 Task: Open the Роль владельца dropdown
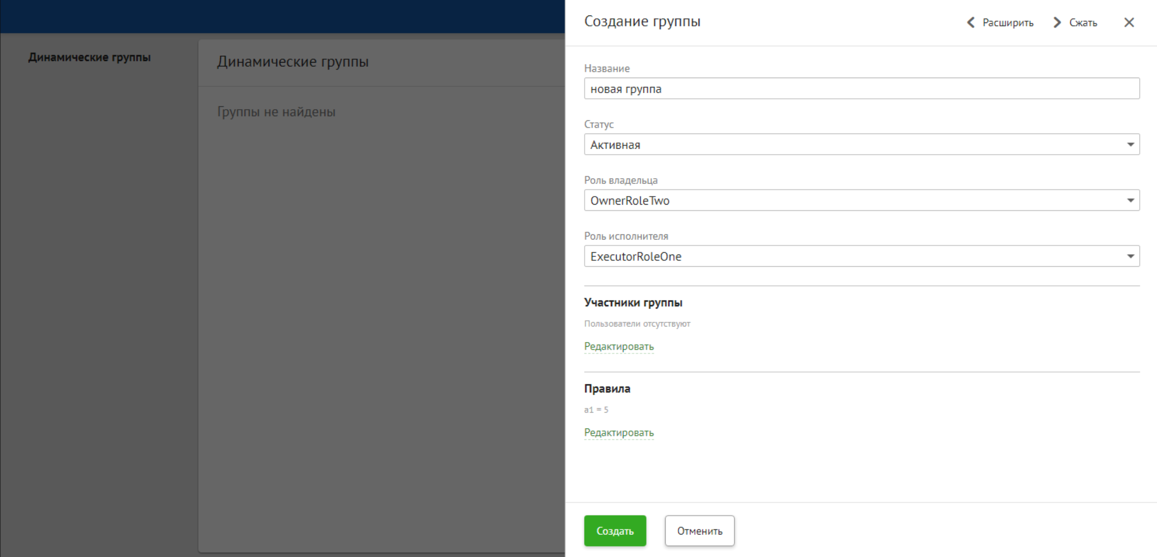point(1131,200)
